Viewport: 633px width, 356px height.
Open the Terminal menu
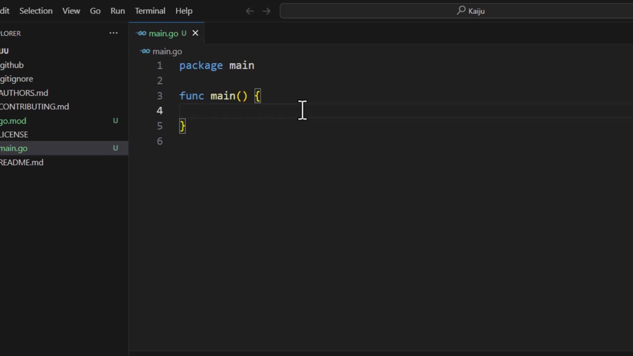coord(150,11)
